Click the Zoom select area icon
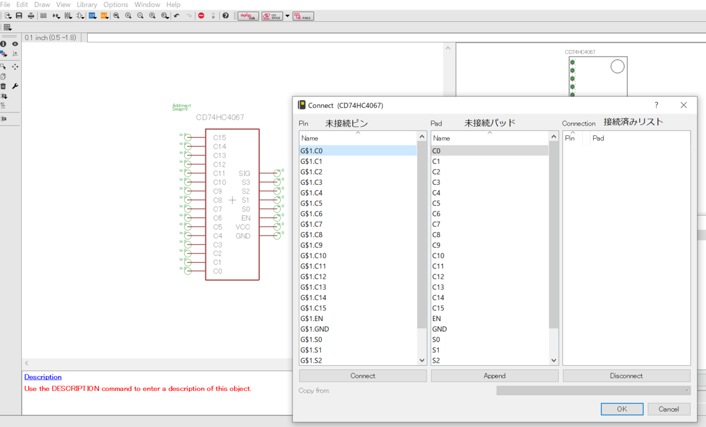The width and height of the screenshot is (706, 427). [165, 16]
